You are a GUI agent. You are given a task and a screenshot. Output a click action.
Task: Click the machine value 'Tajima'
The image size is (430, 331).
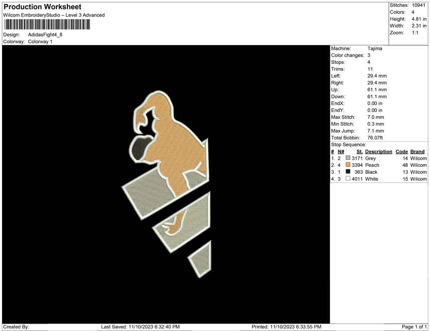[x=374, y=49]
